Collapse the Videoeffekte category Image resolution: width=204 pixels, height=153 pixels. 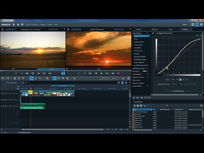(147, 33)
